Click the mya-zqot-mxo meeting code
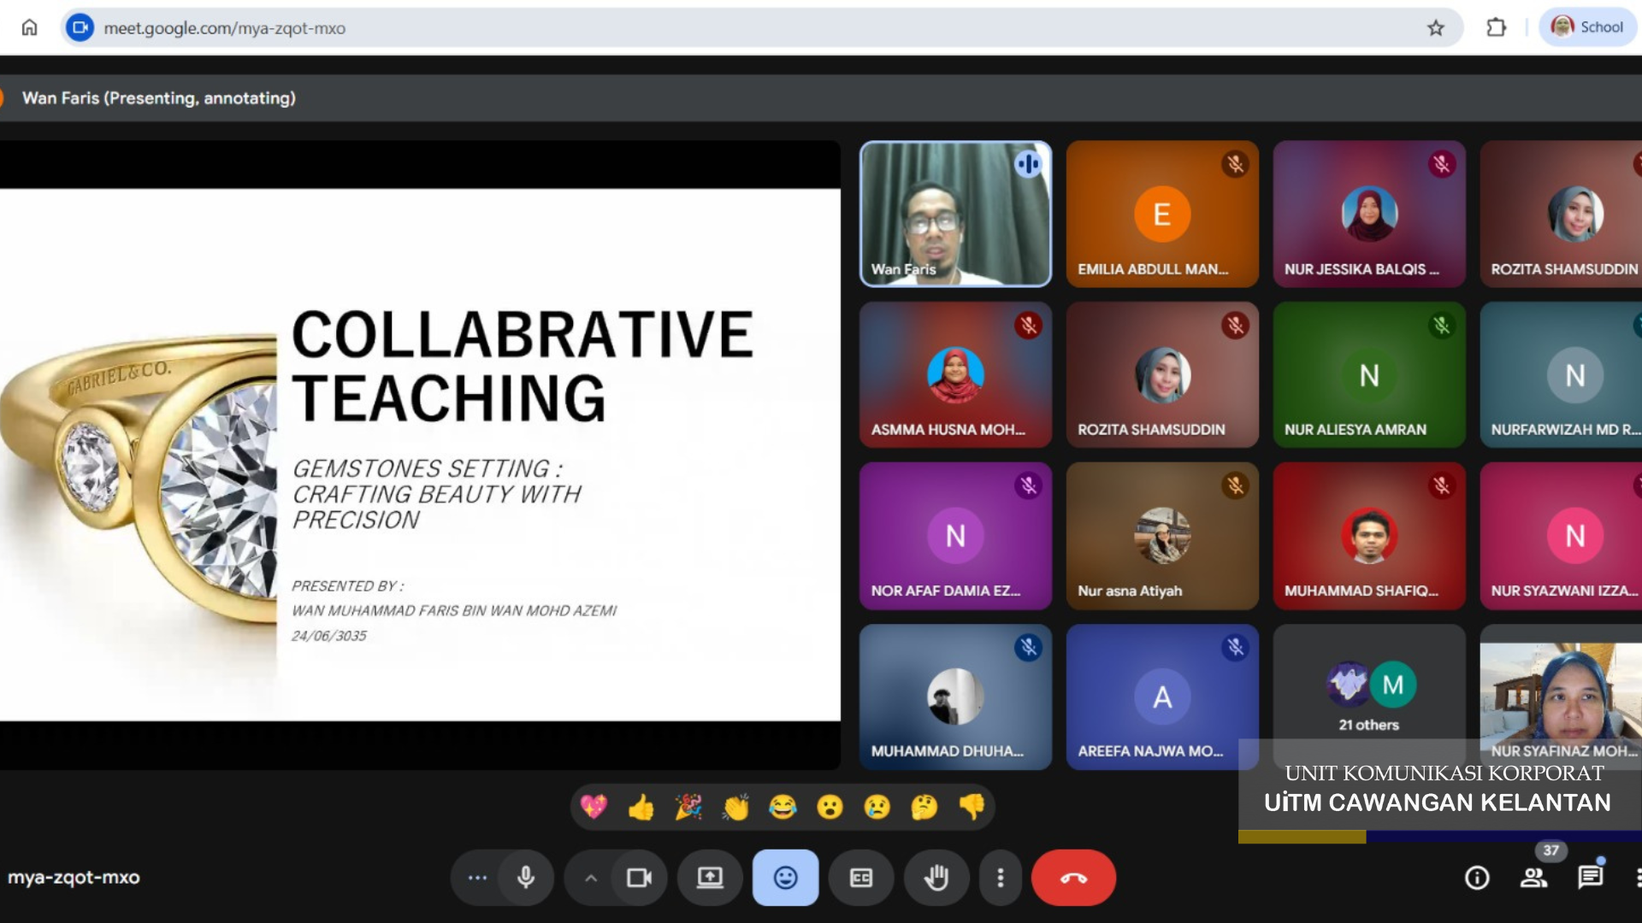Image resolution: width=1642 pixels, height=923 pixels. pyautogui.click(x=74, y=878)
